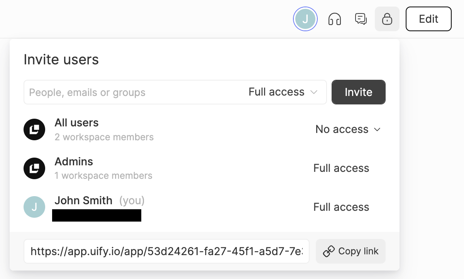Click the Copy link button text
This screenshot has height=279, width=464.
(358, 252)
